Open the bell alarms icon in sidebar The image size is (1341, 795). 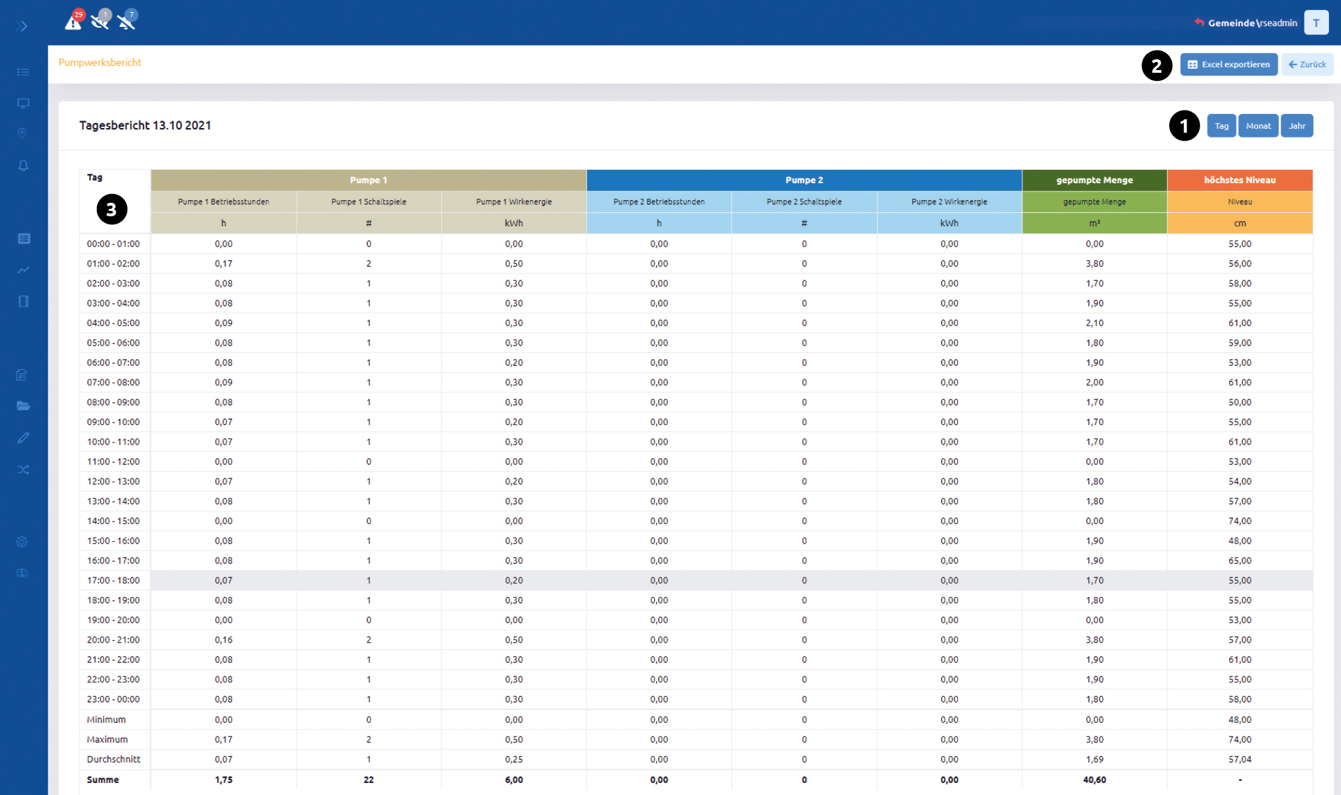tap(23, 166)
